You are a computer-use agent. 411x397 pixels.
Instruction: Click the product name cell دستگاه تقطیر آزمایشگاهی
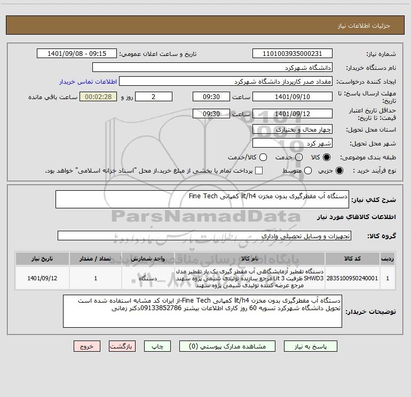(x=250, y=278)
